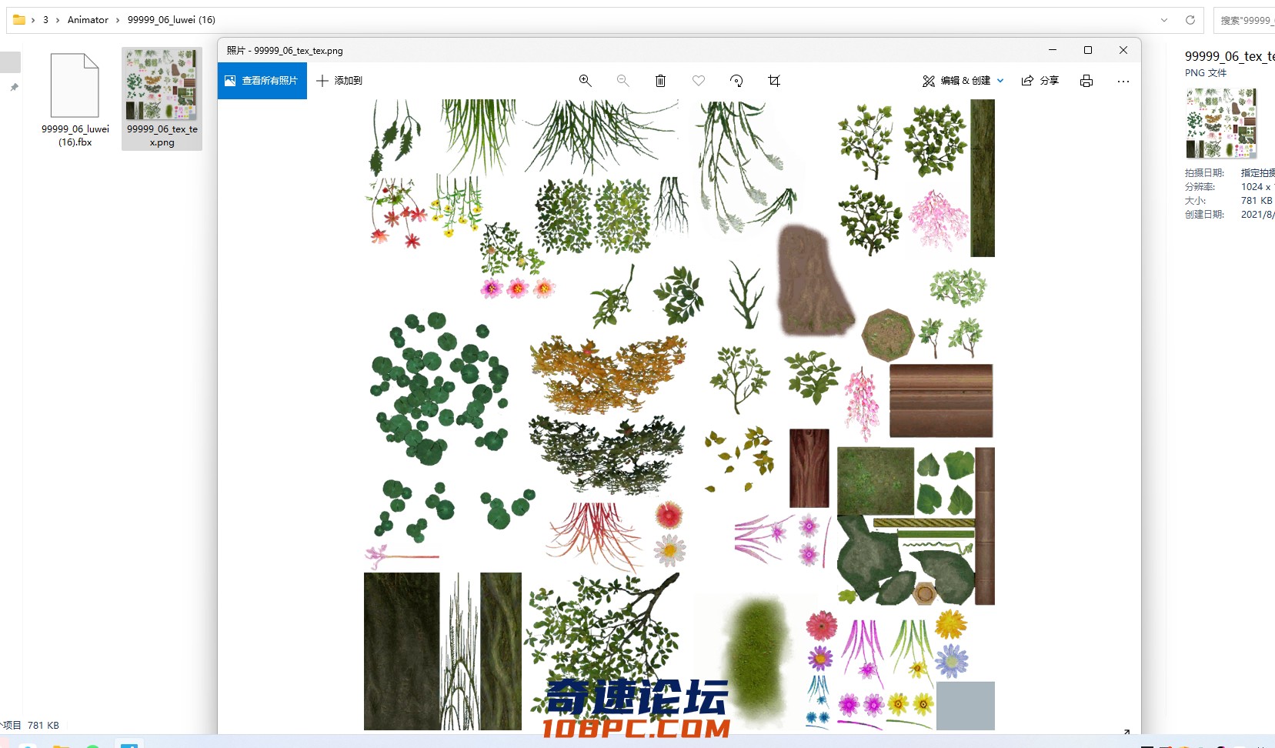Enter fullscreen using the diagonal arrow icon
This screenshot has height=748, width=1275.
[x=1126, y=733]
